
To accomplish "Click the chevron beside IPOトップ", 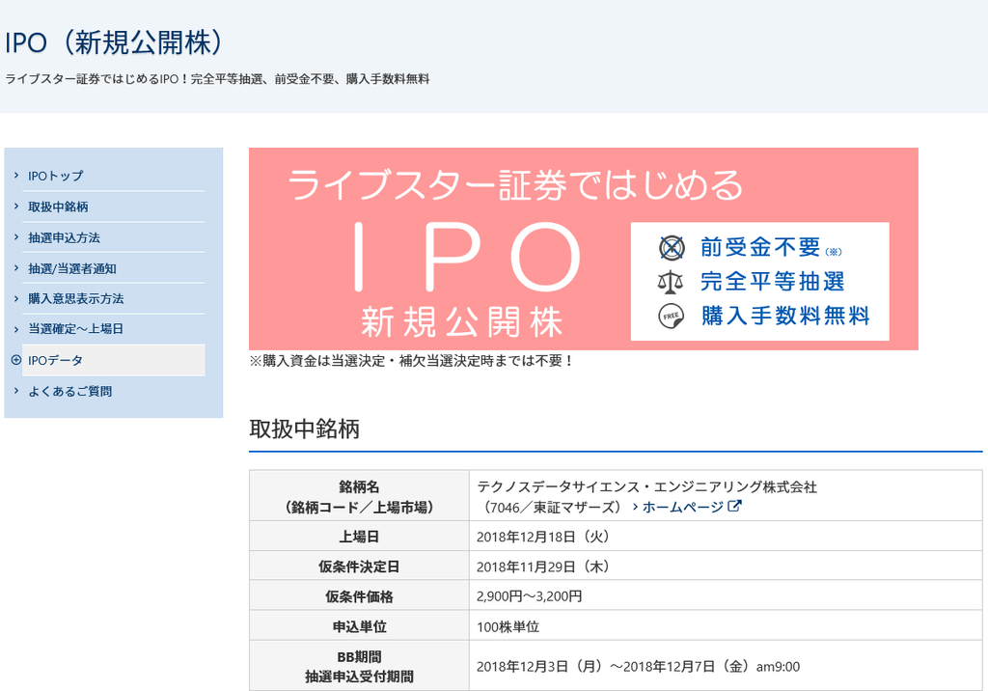I will 16,176.
